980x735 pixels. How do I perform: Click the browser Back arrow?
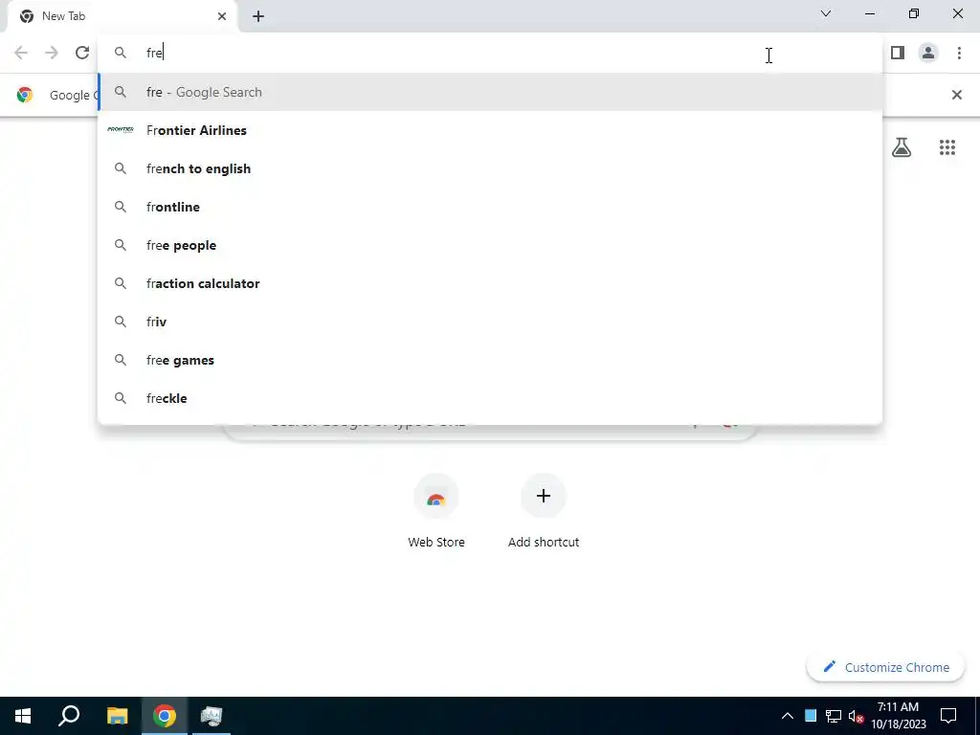coord(21,54)
